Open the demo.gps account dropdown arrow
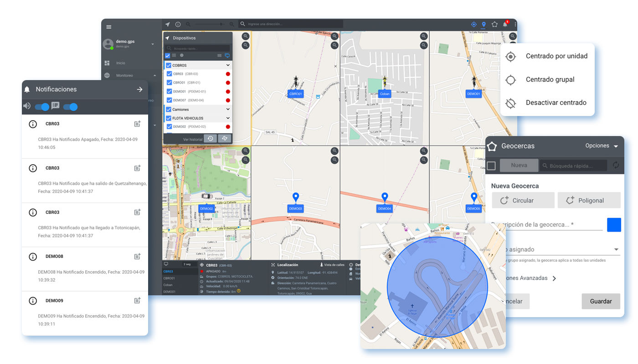 tap(153, 44)
